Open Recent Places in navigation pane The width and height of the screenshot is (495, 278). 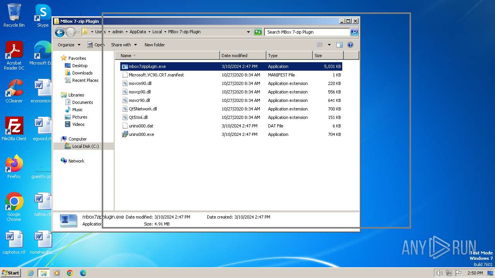coord(85,80)
